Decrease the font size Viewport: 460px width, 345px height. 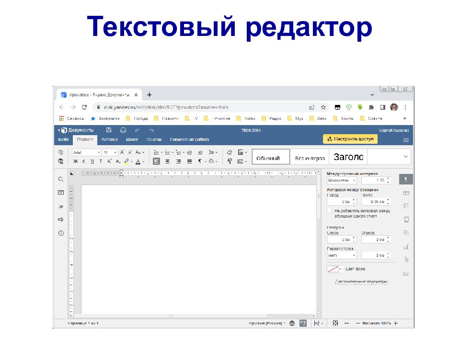[130, 152]
